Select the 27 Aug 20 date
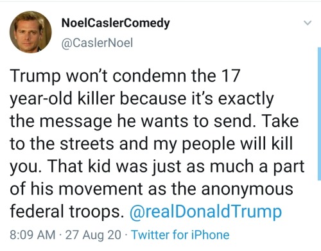 [93, 235]
